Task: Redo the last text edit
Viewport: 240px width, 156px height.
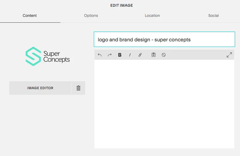Action: tap(110, 55)
